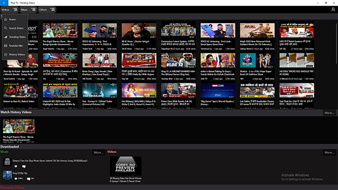Play Pepsi Super Bowl Halftime Show thumbnail
Image resolution: width=338 pixels, height=190 pixels.
pos(257,61)
